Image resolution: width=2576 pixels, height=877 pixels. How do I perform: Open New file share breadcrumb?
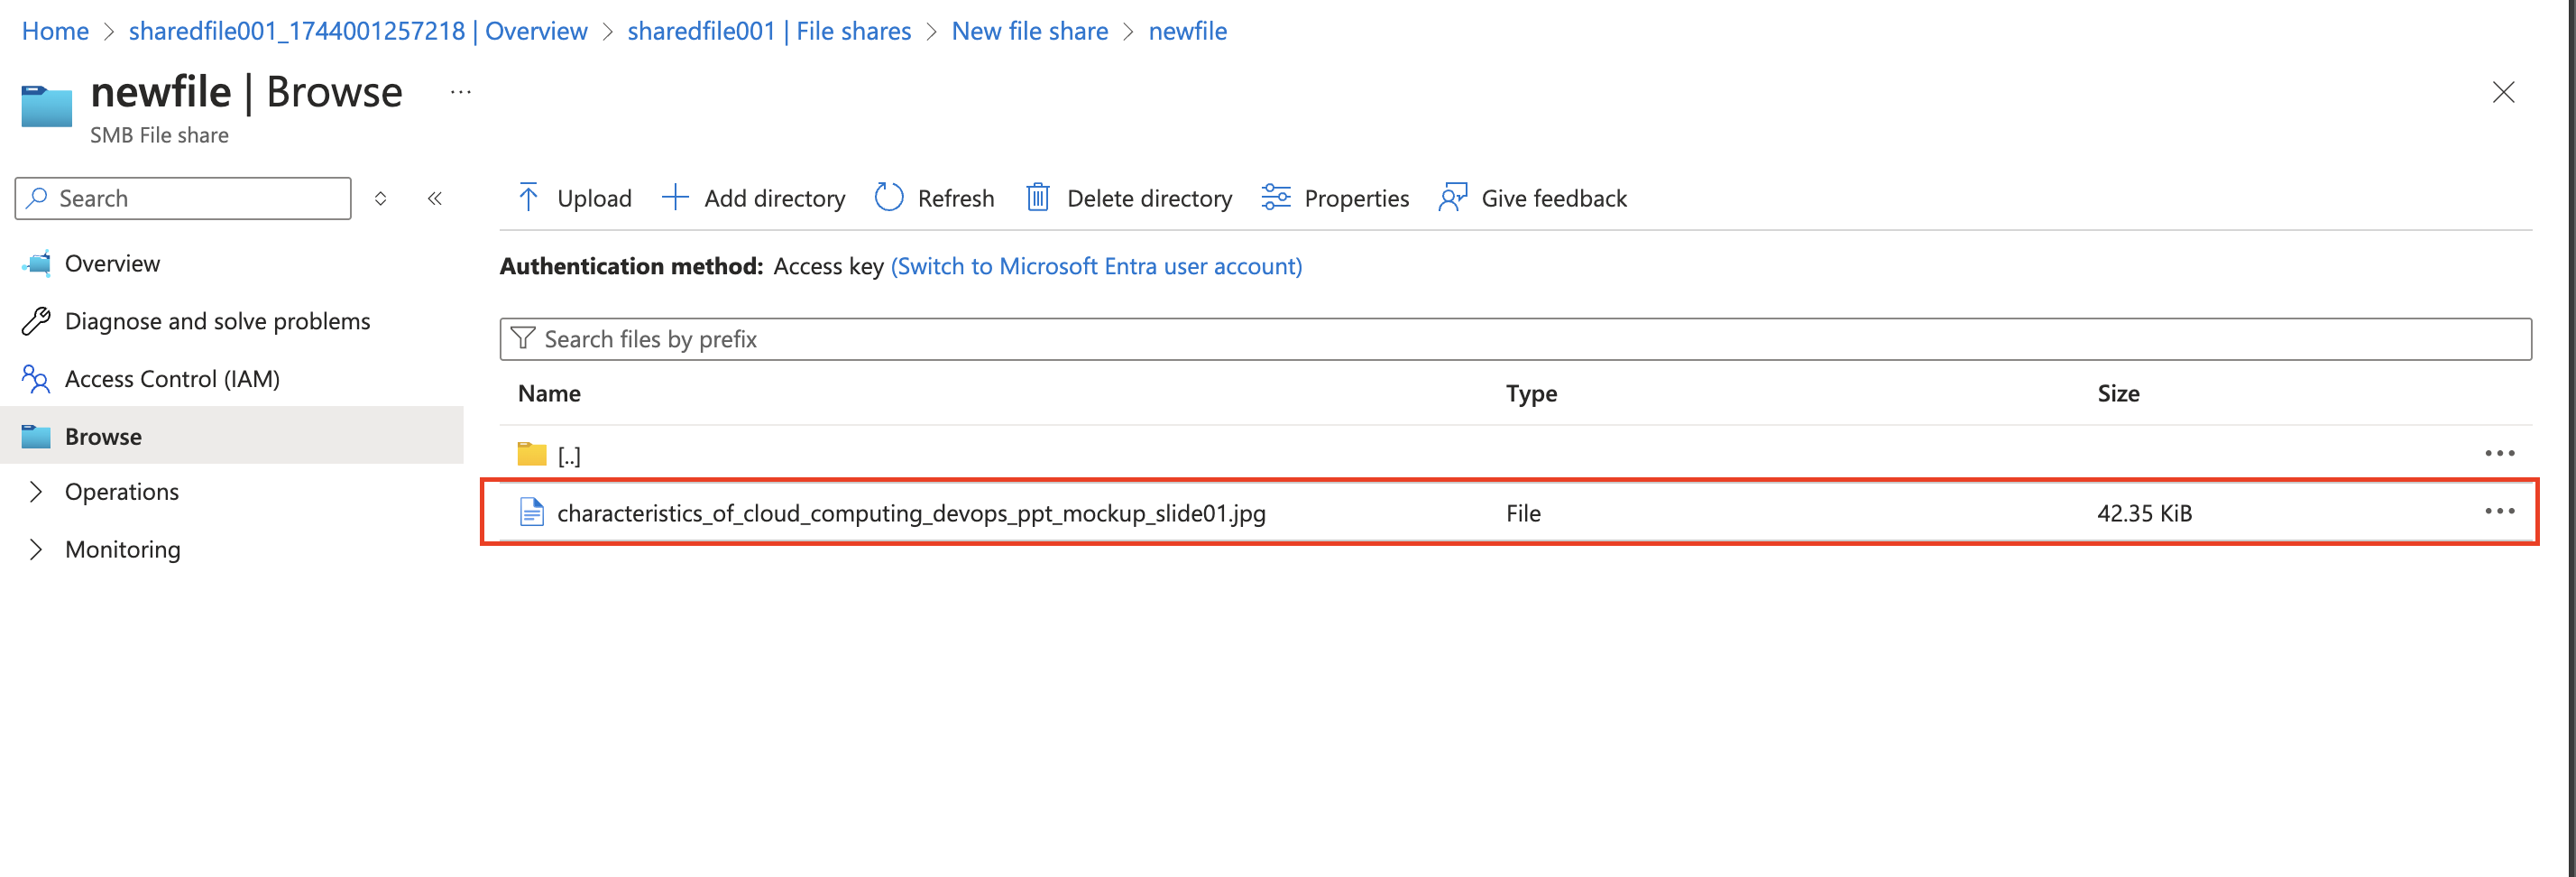tap(1029, 31)
